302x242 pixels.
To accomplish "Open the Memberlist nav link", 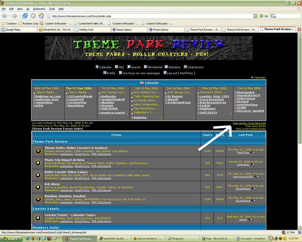I will coord(153,67).
